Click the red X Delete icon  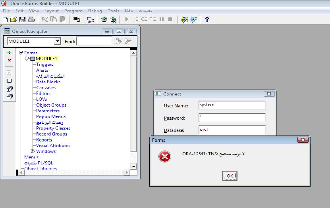tap(10, 61)
